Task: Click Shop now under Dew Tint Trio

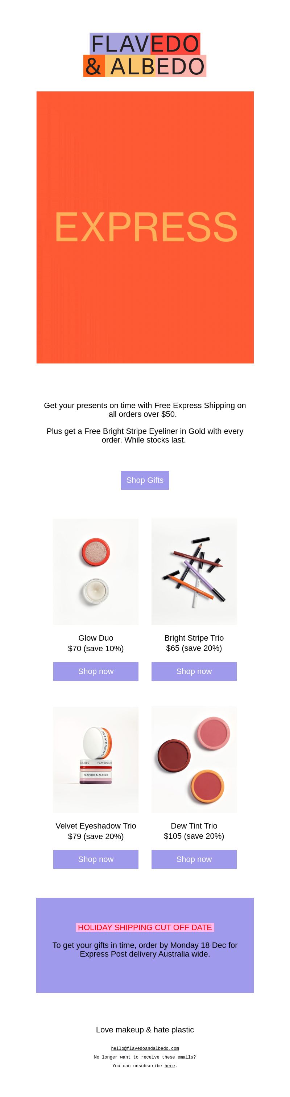Action: point(194,859)
